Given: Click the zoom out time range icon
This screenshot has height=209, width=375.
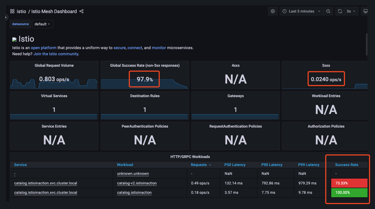Looking at the screenshot, I should [328, 11].
